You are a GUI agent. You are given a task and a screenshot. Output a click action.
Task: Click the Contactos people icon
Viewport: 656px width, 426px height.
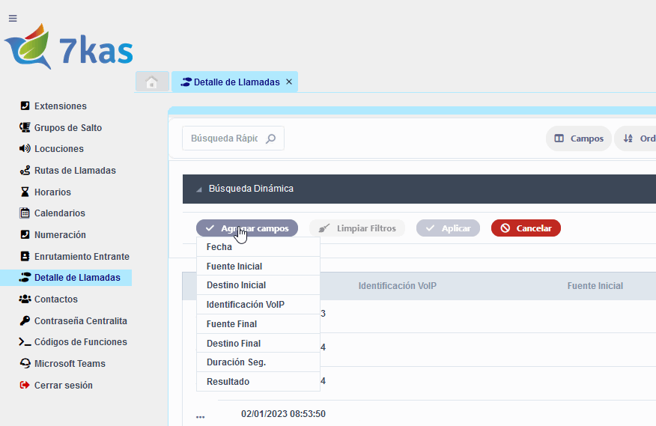tap(25, 299)
